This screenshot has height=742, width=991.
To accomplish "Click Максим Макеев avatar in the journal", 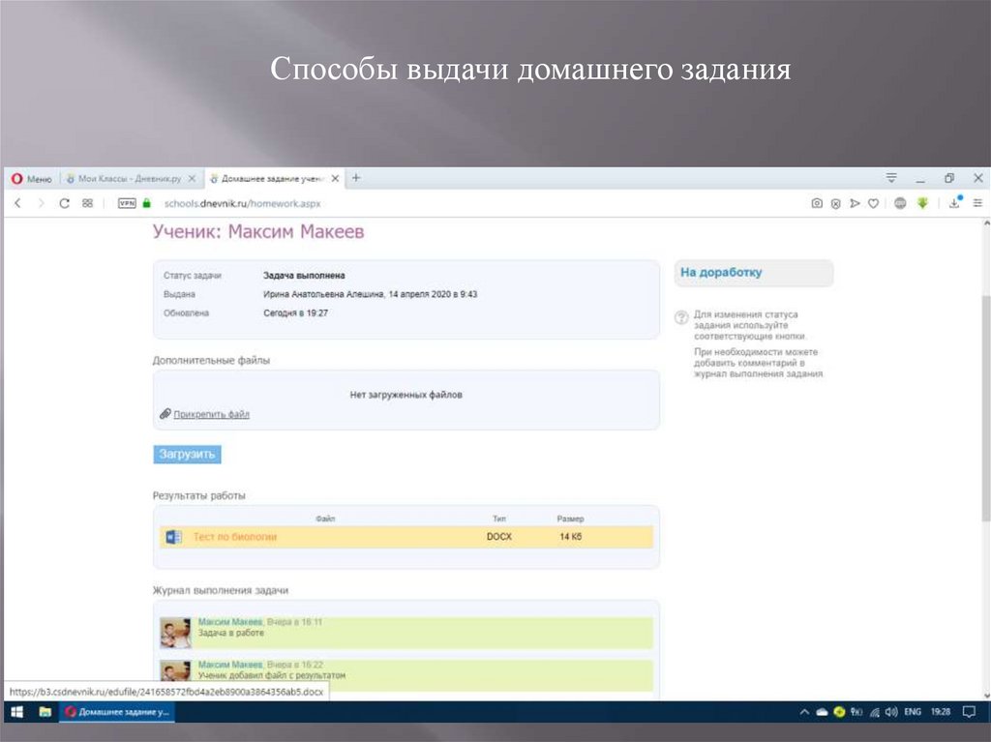I will pyautogui.click(x=174, y=633).
